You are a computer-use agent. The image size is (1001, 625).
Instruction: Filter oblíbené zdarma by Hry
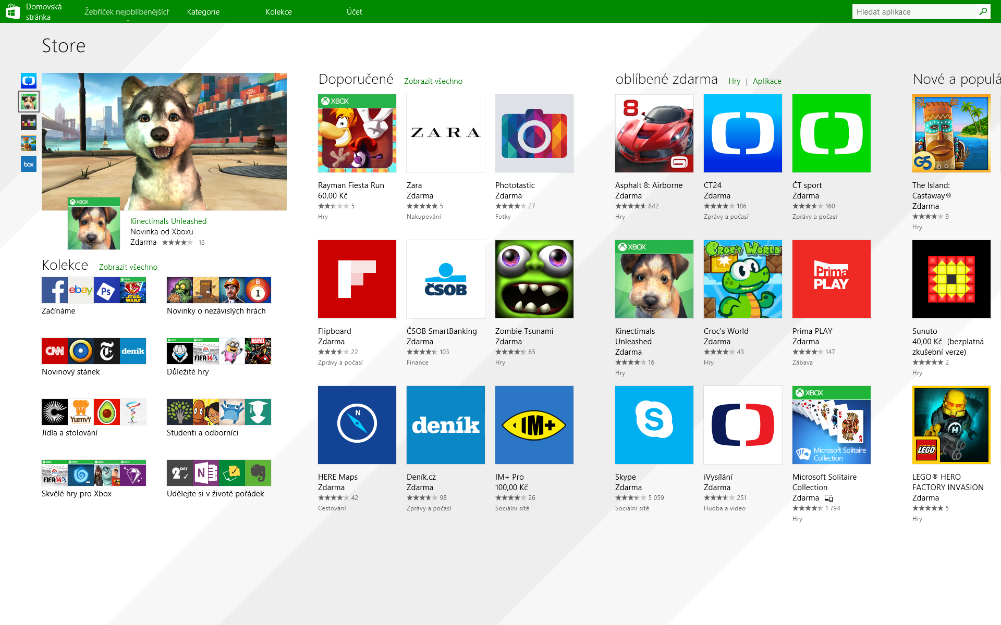735,81
